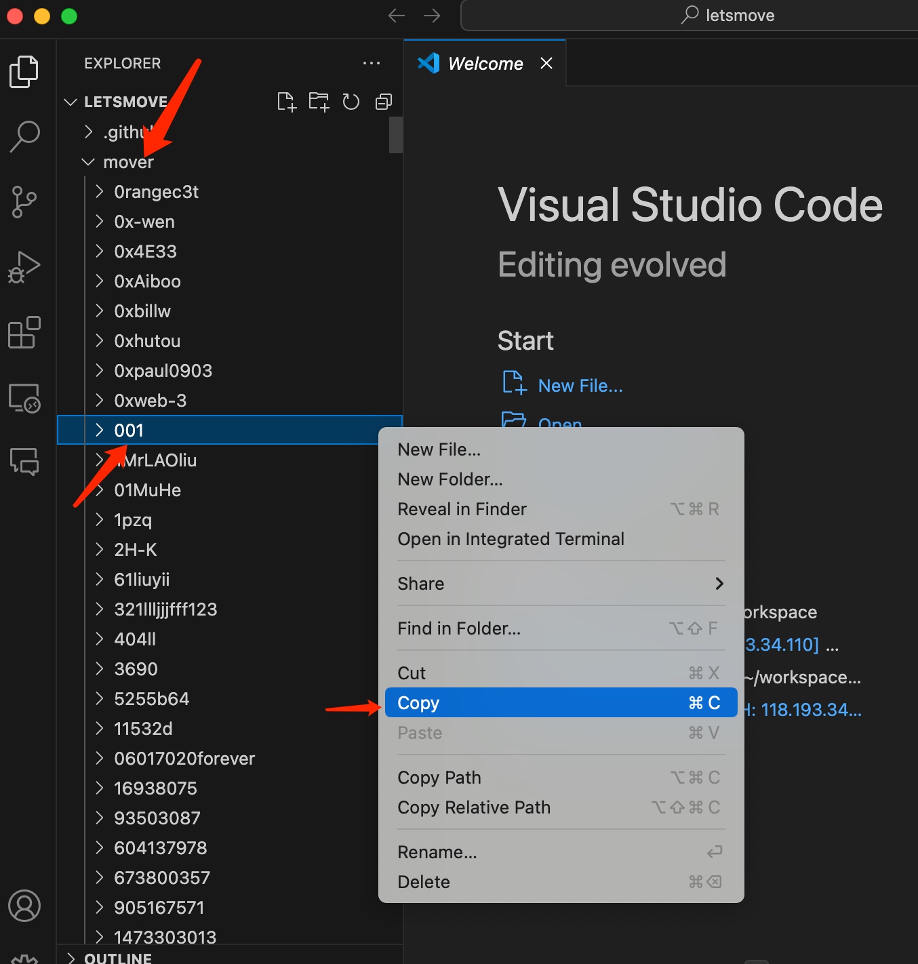918x964 pixels.
Task: Choose Delete in context menu
Action: [x=561, y=882]
